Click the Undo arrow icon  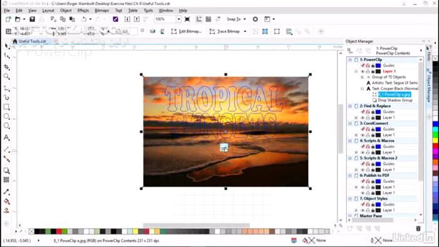pyautogui.click(x=83, y=19)
